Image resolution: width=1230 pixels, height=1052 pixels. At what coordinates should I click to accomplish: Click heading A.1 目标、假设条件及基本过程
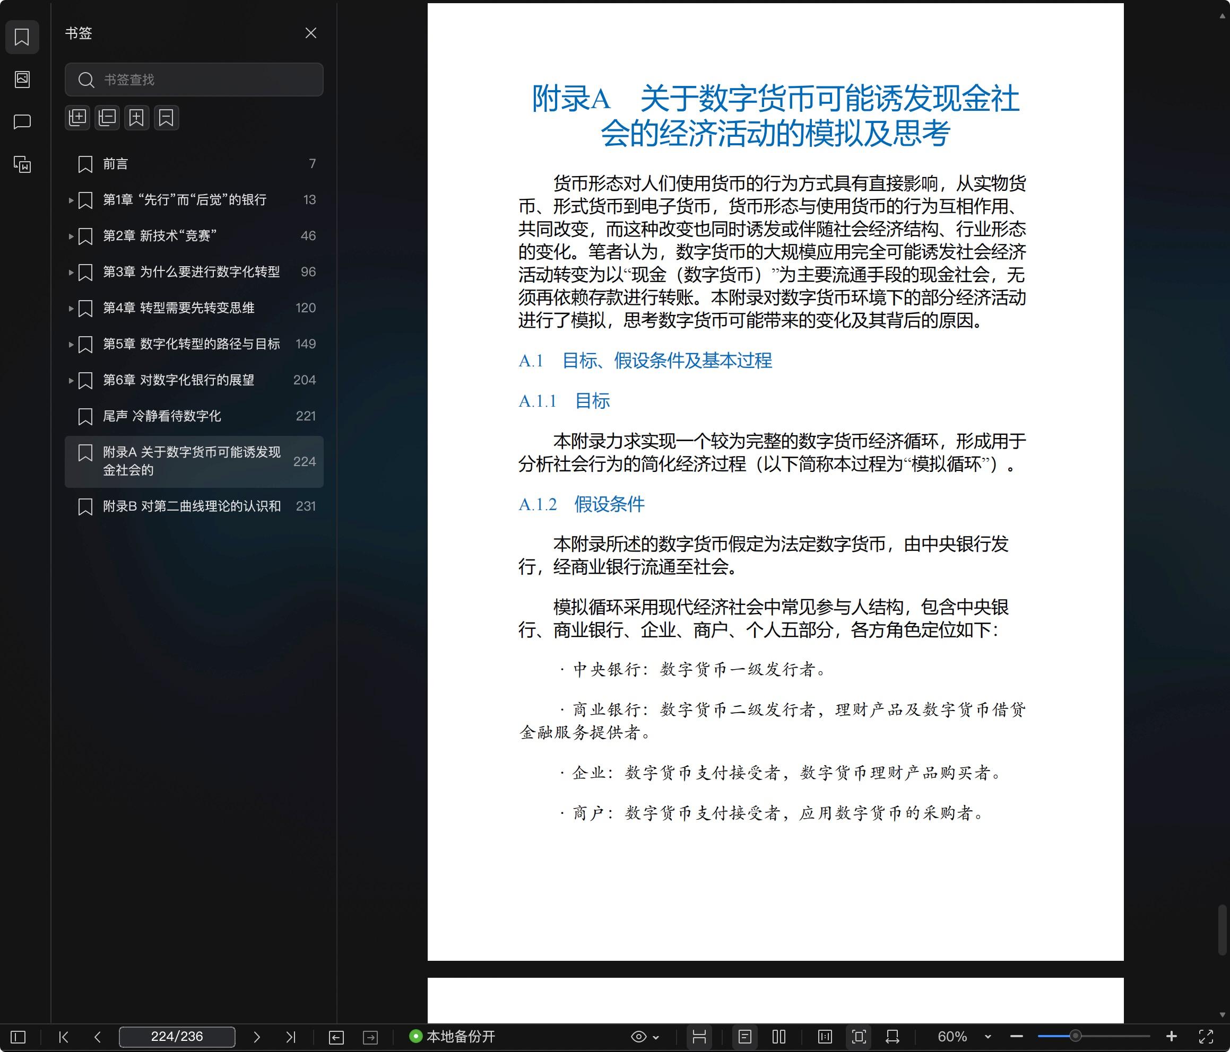click(645, 361)
